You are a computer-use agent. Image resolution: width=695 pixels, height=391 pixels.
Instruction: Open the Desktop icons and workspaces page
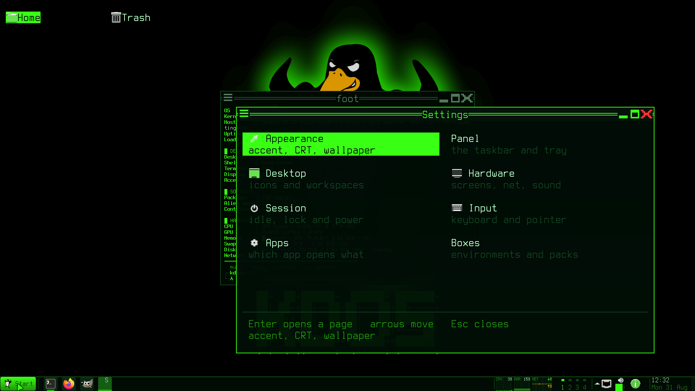341,179
